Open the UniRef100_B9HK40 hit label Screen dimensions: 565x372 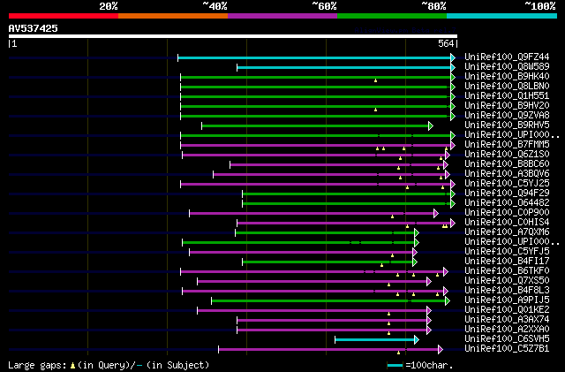point(507,76)
